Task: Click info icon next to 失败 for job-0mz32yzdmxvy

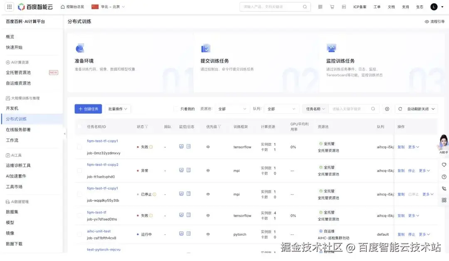Action: click(x=151, y=147)
